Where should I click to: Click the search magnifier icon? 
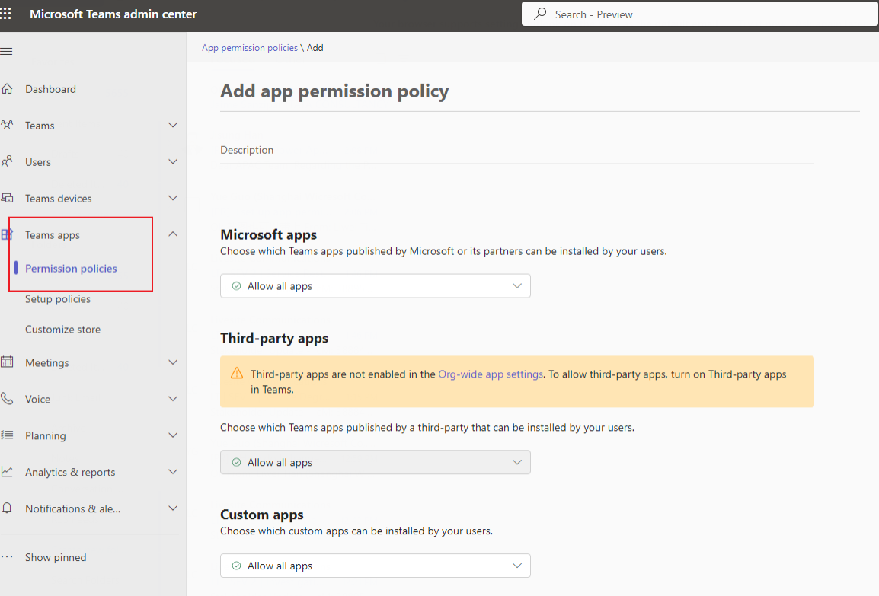click(540, 14)
